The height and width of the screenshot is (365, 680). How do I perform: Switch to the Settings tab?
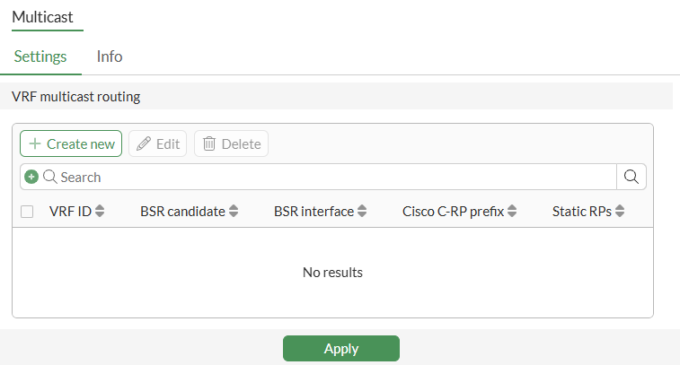coord(40,56)
